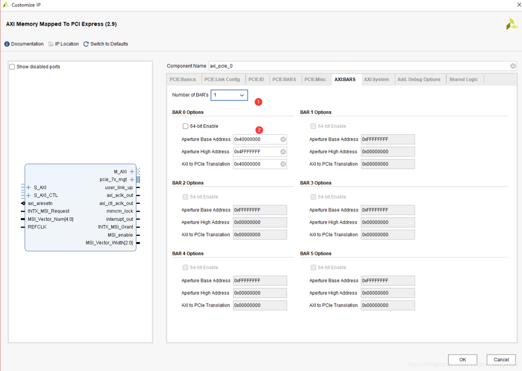Clear the Aperture Base Address for BAR 0
Image resolution: width=522 pixels, height=371 pixels.
(283, 139)
